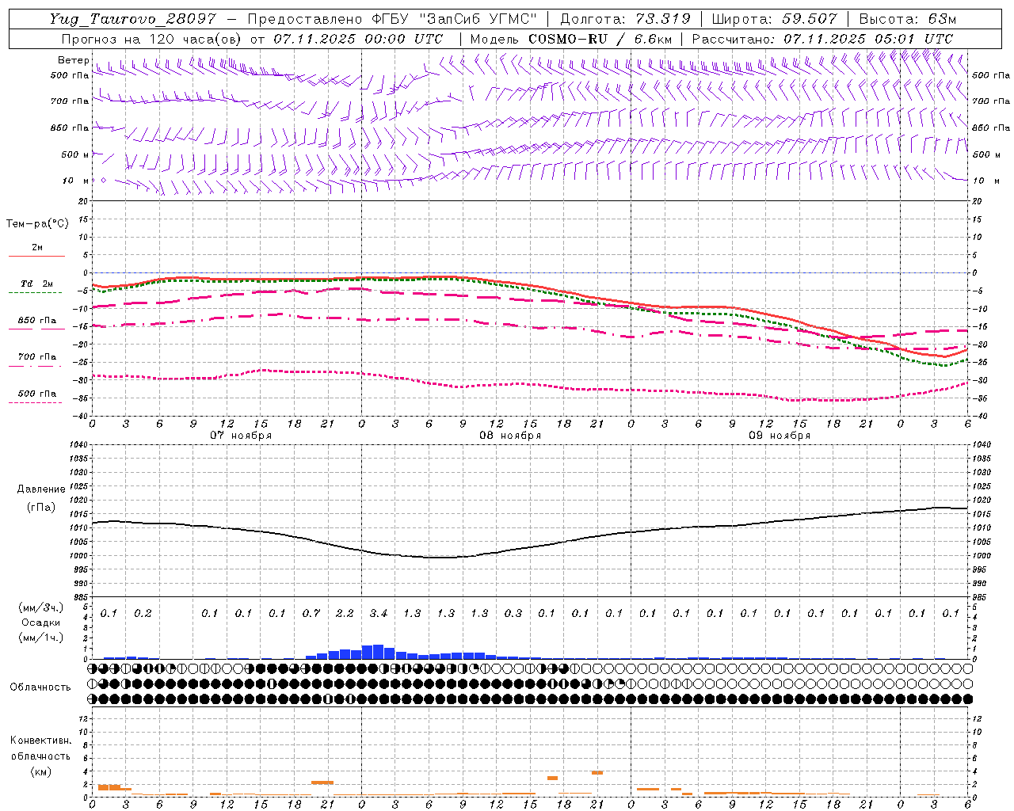Screen dimensions: 1014x811
Task: Click the 0.7 precipitation value
Action: tap(311, 614)
